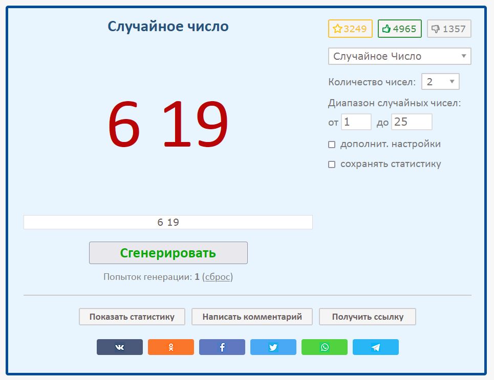Screen dimensions: 494x380
Task: Share via Telegram paper plane icon
Action: click(x=375, y=347)
